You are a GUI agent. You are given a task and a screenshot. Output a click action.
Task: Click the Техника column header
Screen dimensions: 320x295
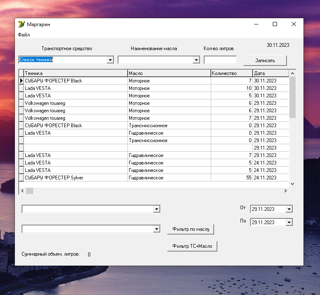tap(76, 73)
